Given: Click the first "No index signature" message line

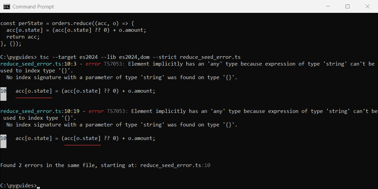Looking at the screenshot, I should 122,77.
